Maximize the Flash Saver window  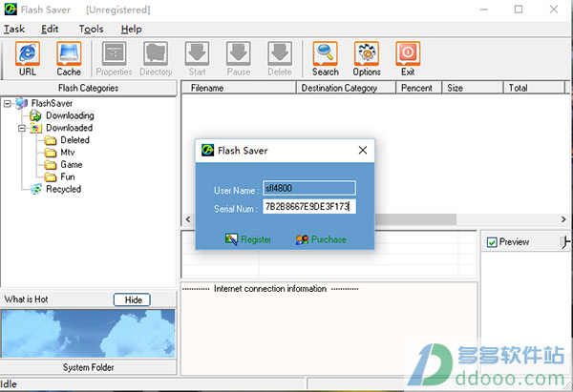[x=519, y=10]
